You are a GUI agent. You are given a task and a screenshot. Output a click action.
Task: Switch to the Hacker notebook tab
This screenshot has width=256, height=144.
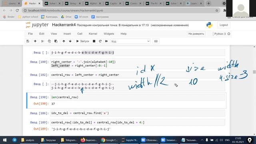[x=32, y=4]
